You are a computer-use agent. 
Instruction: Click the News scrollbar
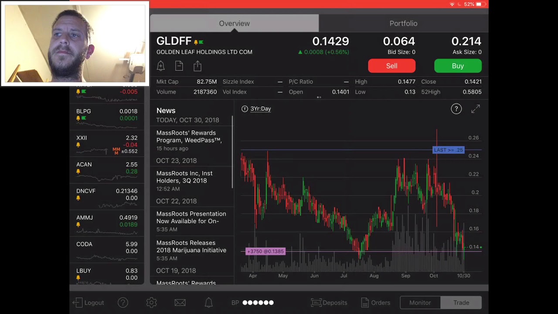click(232, 152)
